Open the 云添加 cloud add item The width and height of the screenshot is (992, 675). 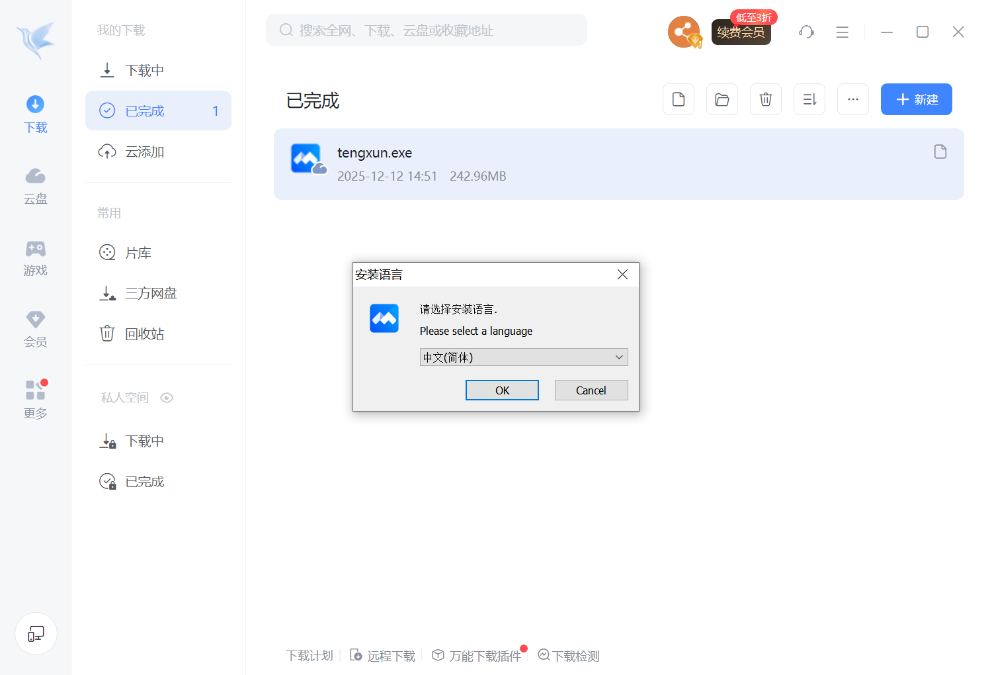pos(158,152)
